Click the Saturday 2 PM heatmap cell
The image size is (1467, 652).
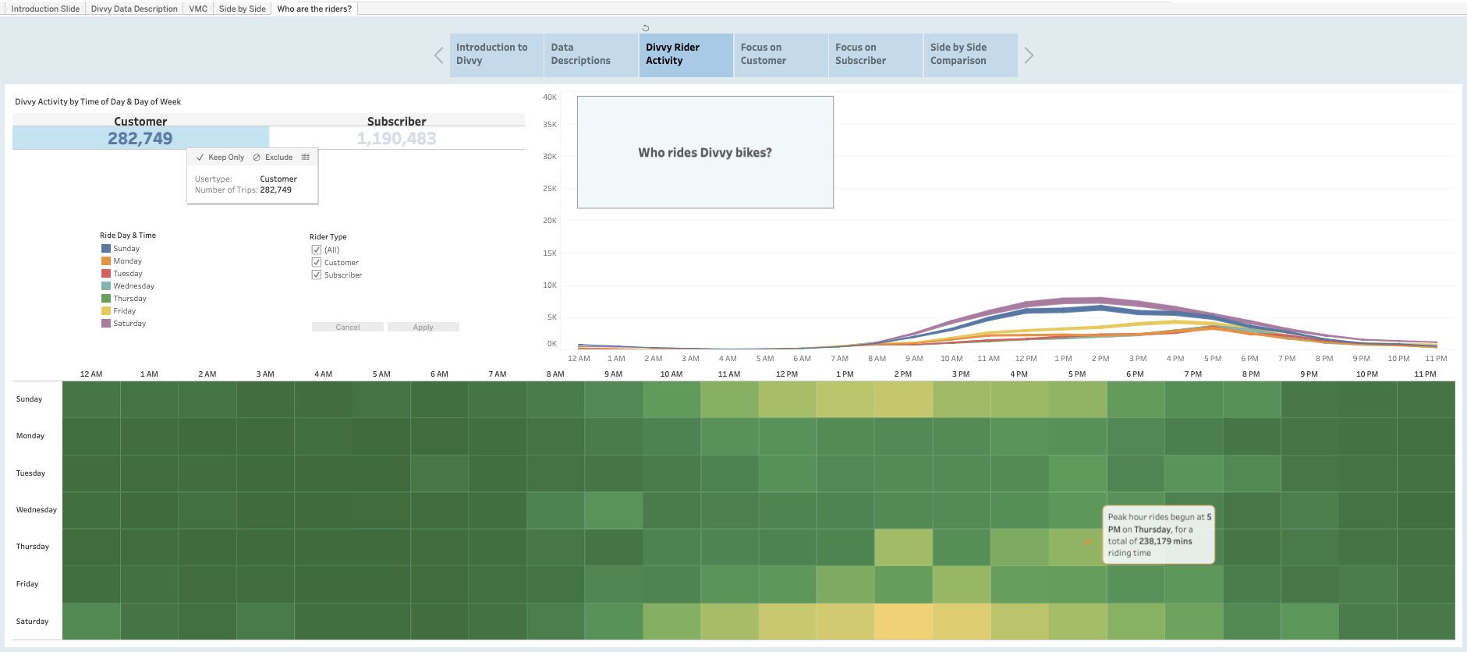[903, 622]
